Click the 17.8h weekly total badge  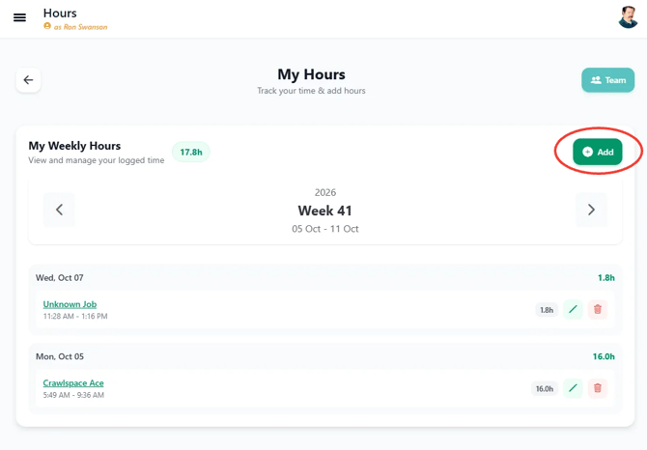click(x=191, y=153)
